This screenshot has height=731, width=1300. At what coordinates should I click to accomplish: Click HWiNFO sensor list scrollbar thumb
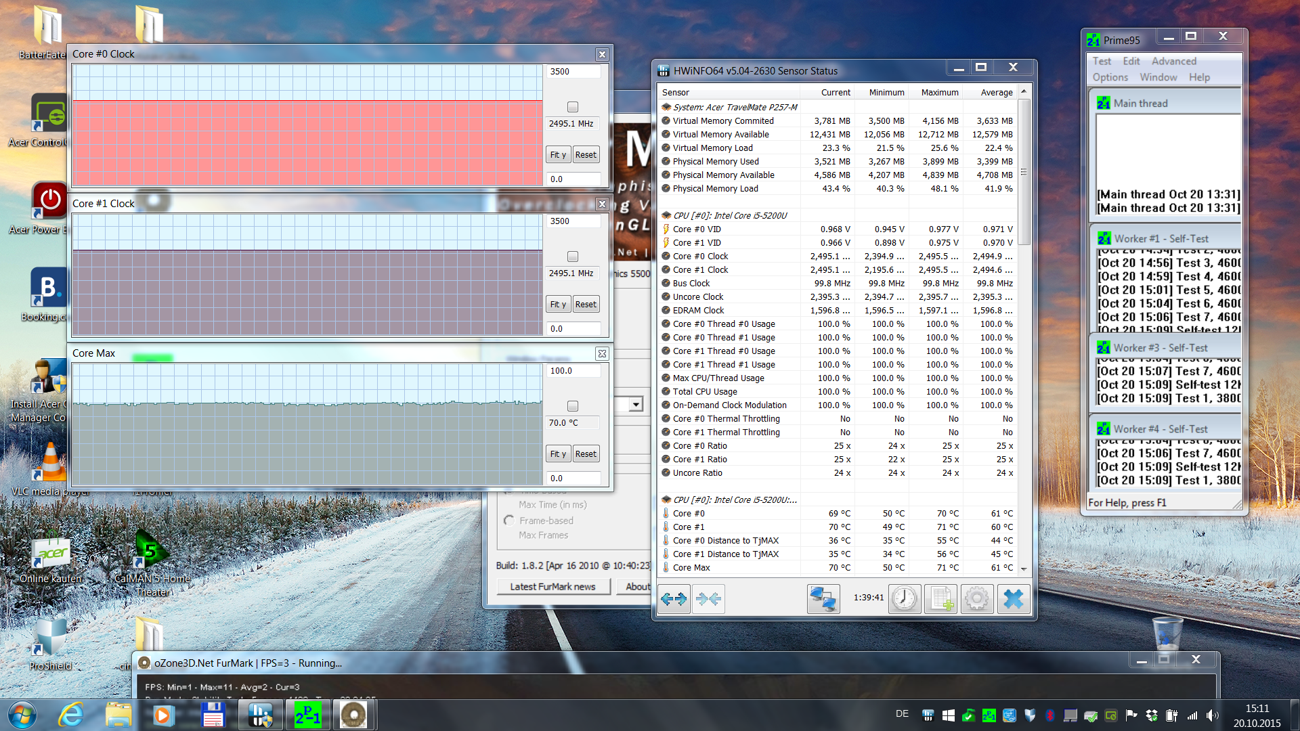point(1024,172)
